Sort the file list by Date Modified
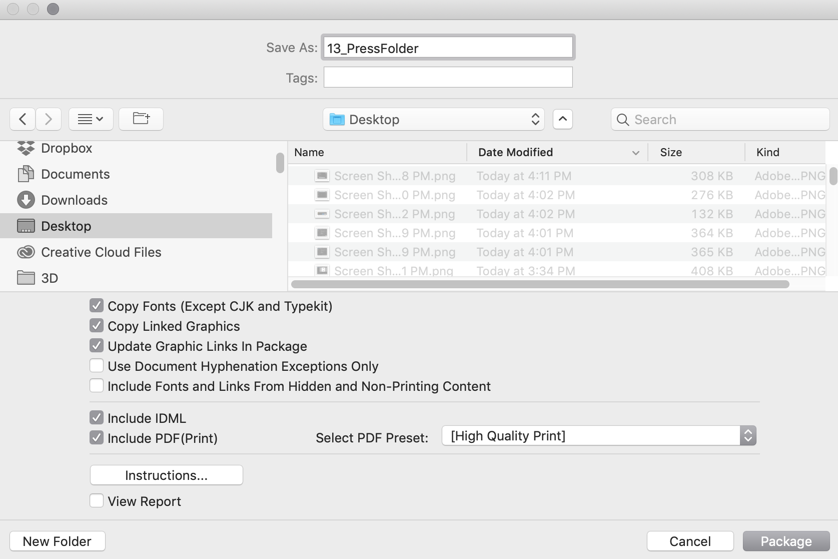Screen dimensions: 838x559 coord(557,152)
